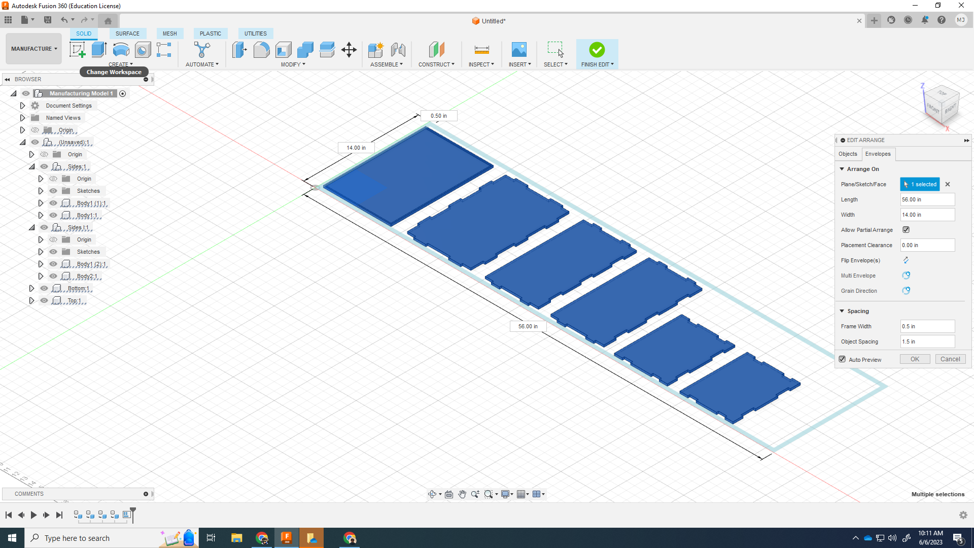Click the Finish Edit green checkmark

tap(597, 50)
